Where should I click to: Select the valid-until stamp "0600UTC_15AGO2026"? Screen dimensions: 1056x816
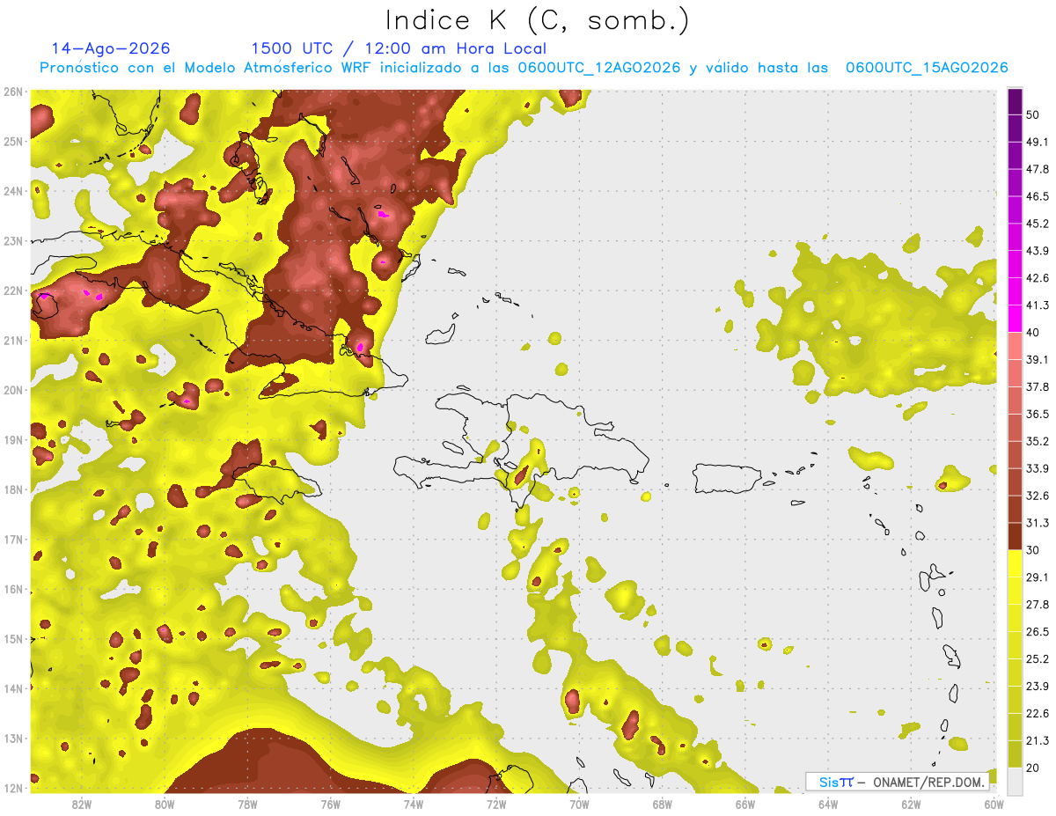[x=927, y=68]
